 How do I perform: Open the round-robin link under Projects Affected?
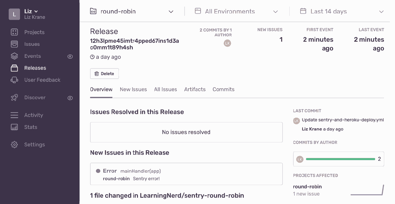coord(307,186)
